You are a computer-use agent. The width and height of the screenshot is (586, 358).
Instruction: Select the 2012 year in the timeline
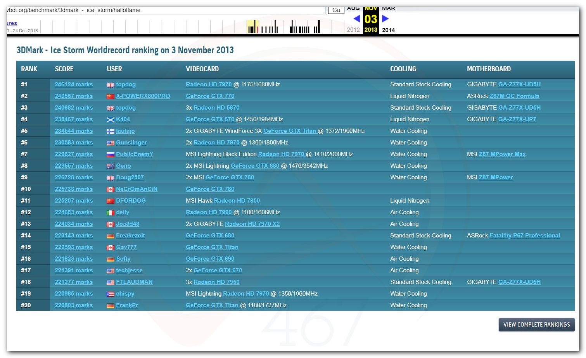click(x=353, y=30)
